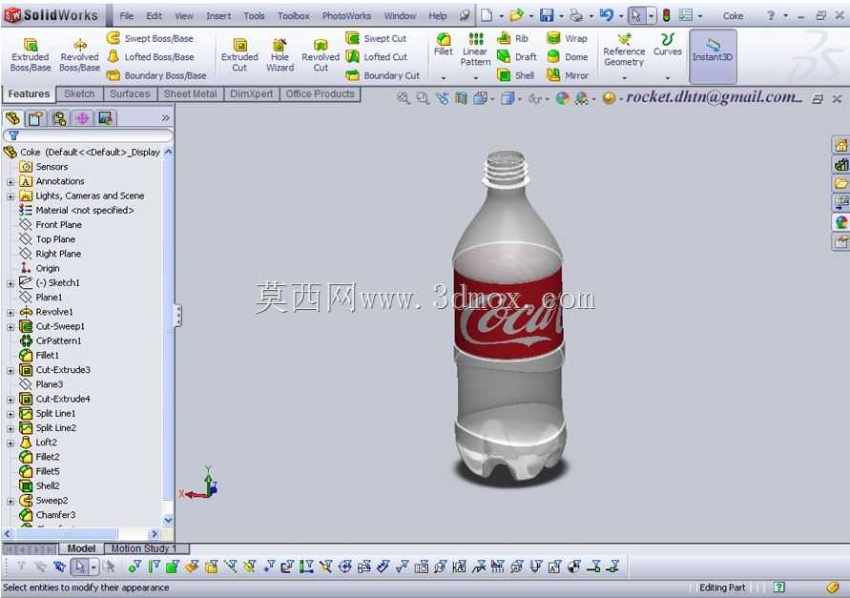This screenshot has height=598, width=850.
Task: Click the Draft tool
Action: (x=517, y=57)
